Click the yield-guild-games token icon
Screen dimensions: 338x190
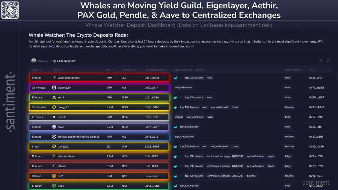54,78
